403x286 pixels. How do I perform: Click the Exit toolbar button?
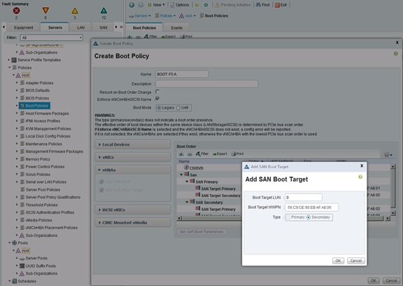(281, 5)
